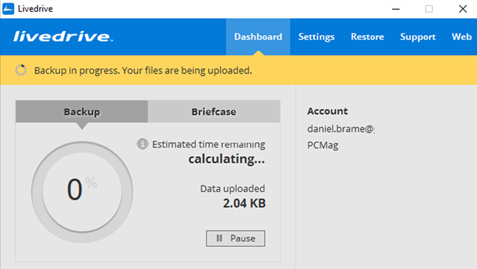477x269 pixels.
Task: Open the Dashboard tab
Action: [258, 37]
